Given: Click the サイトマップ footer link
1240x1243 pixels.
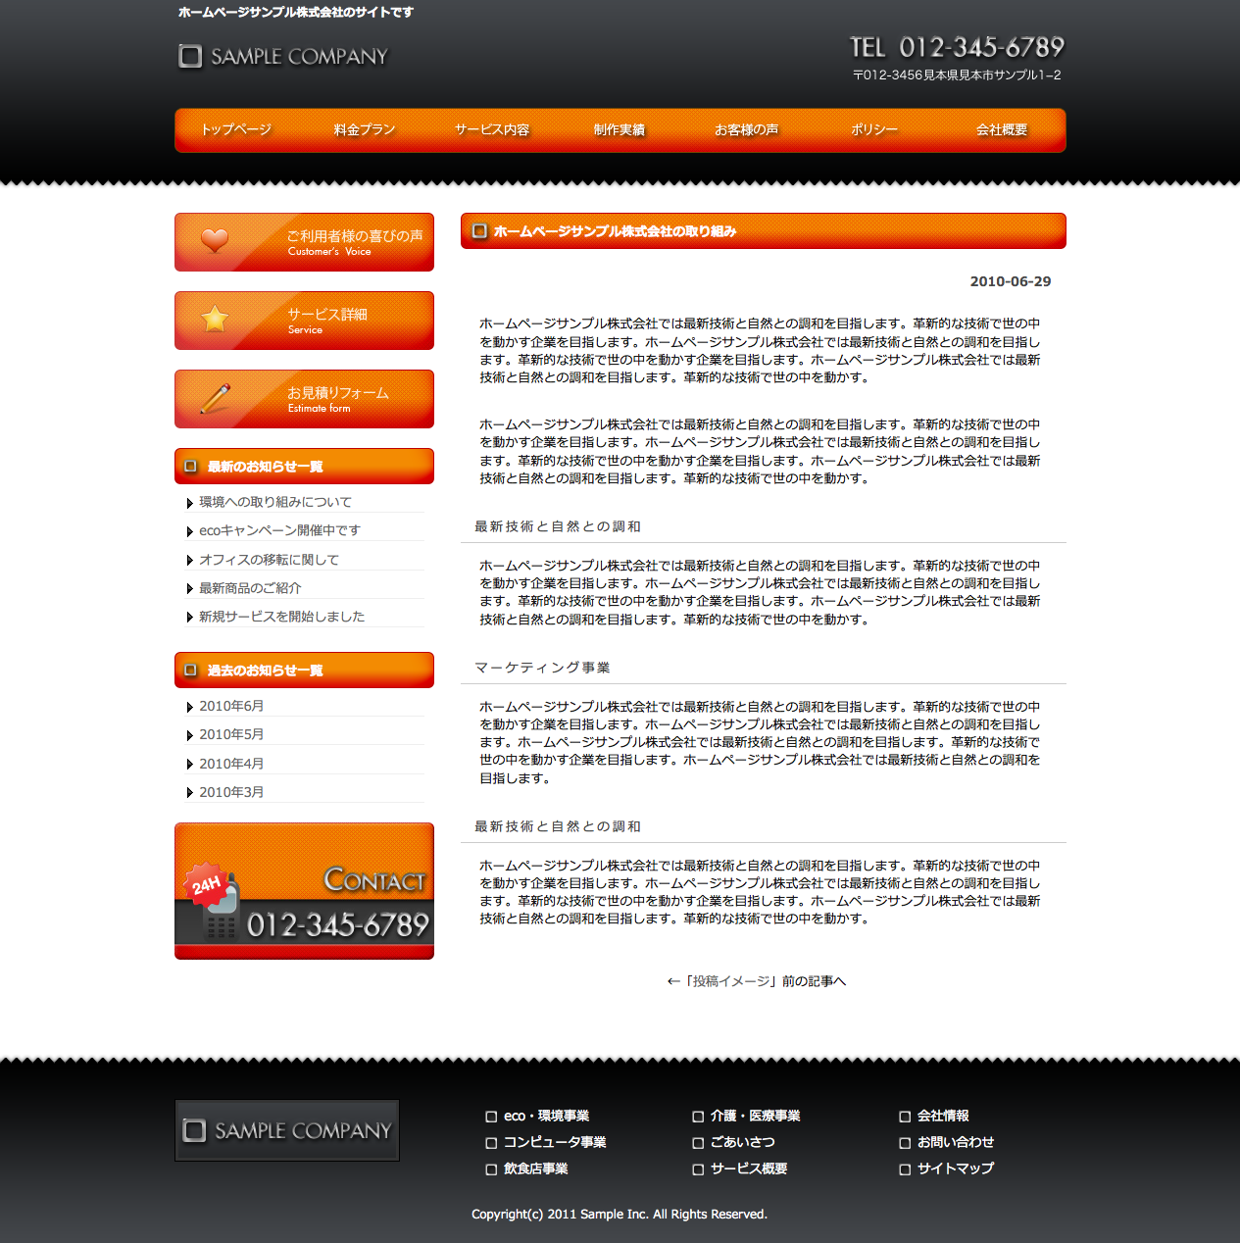Looking at the screenshot, I should coord(955,1168).
